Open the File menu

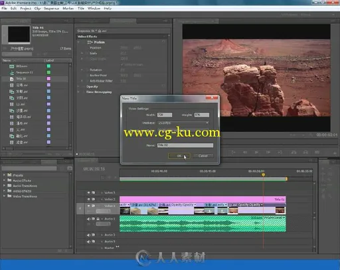click(x=4, y=9)
